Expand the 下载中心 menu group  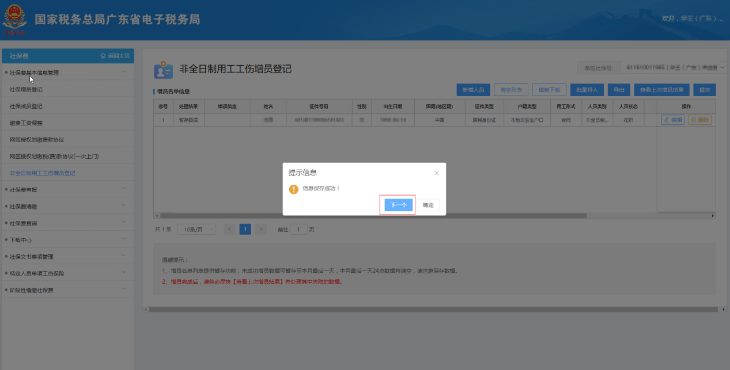click(123, 239)
